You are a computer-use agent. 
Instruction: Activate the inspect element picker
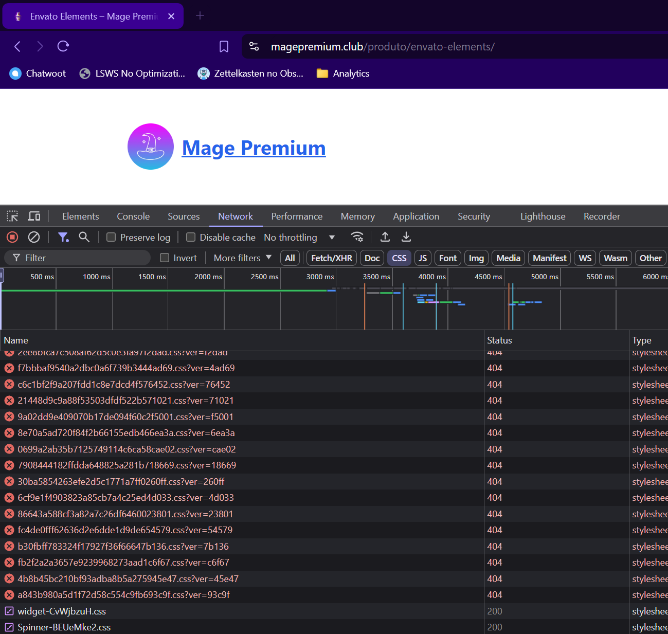pos(12,216)
